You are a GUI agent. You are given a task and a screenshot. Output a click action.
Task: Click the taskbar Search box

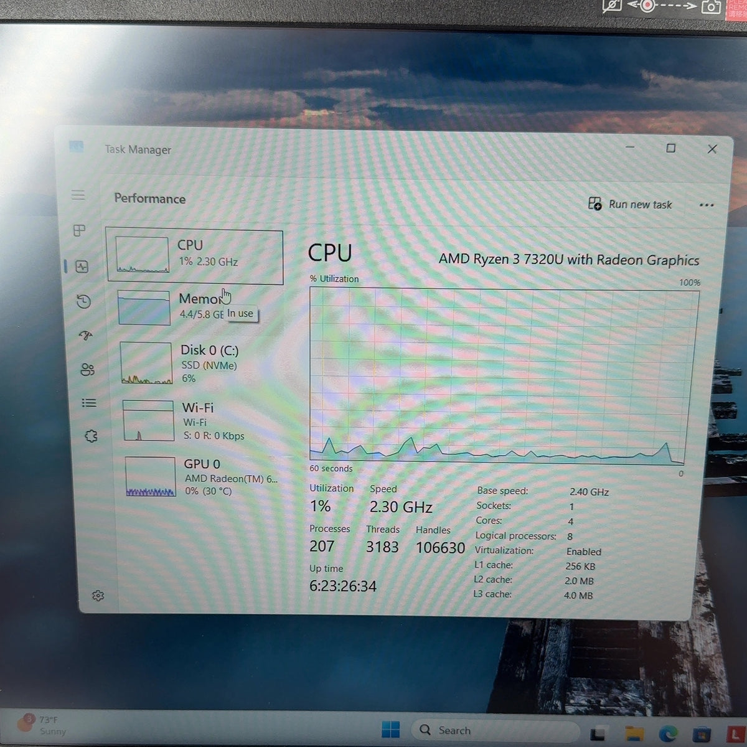495,730
